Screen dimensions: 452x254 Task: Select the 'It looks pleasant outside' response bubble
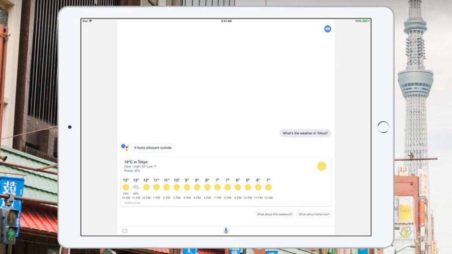point(154,148)
